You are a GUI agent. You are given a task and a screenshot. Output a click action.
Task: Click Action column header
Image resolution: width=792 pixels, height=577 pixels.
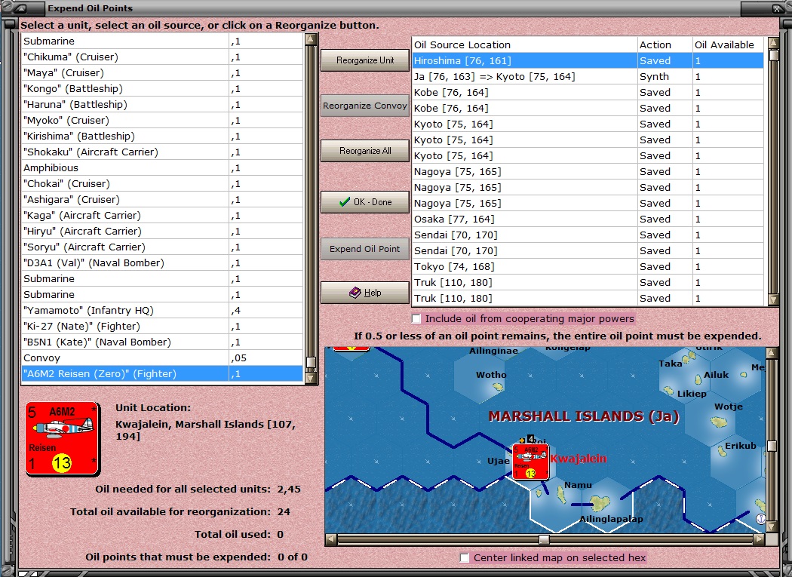coord(665,45)
